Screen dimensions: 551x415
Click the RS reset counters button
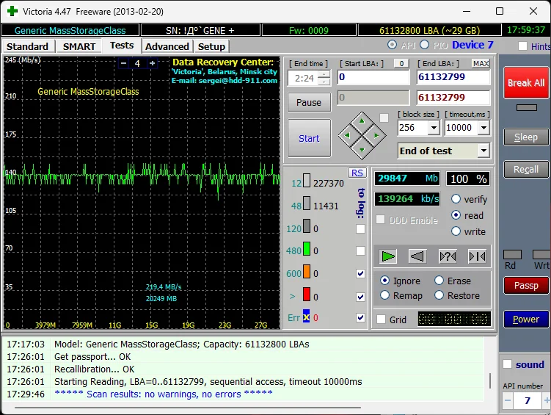click(x=357, y=173)
